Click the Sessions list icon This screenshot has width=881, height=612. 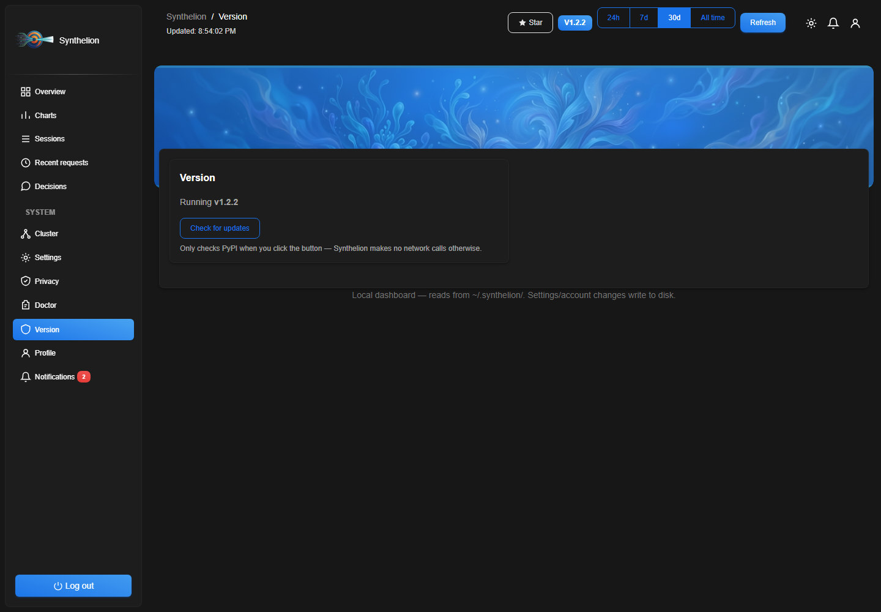26,139
